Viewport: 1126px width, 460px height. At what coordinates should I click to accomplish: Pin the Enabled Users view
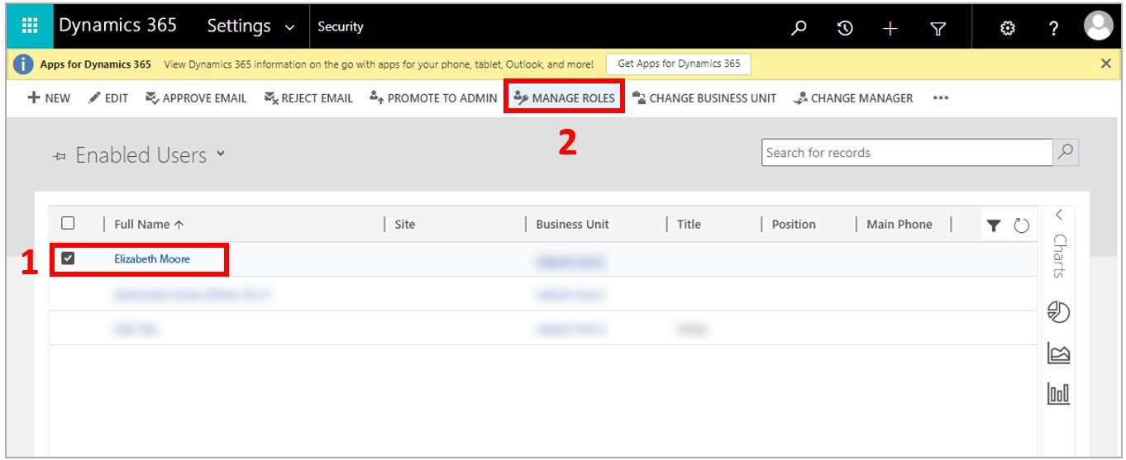[x=59, y=156]
